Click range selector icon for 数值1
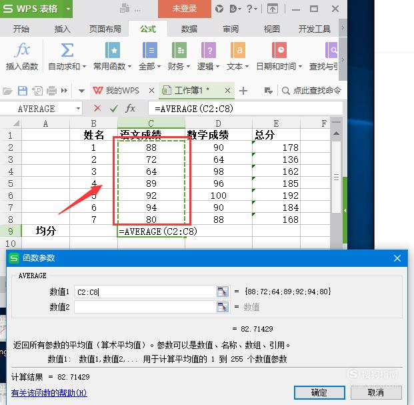Screen dimensions: 414x405 [x=223, y=292]
